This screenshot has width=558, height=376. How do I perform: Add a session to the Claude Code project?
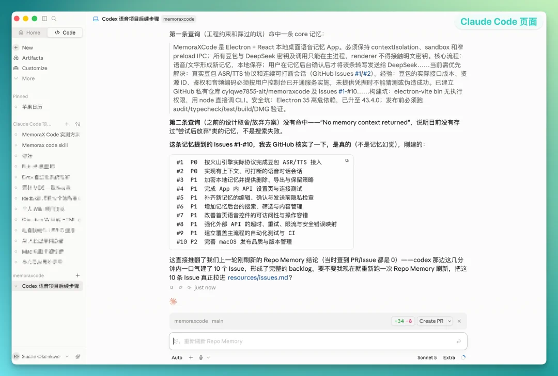coord(67,124)
